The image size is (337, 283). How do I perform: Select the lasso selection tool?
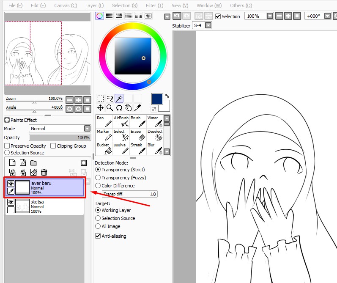click(x=110, y=99)
